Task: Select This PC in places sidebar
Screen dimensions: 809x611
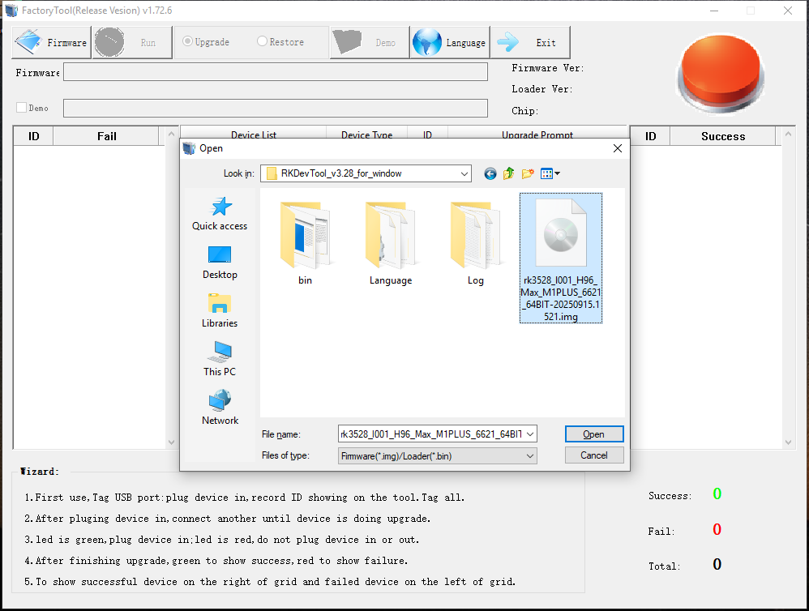Action: (x=220, y=359)
